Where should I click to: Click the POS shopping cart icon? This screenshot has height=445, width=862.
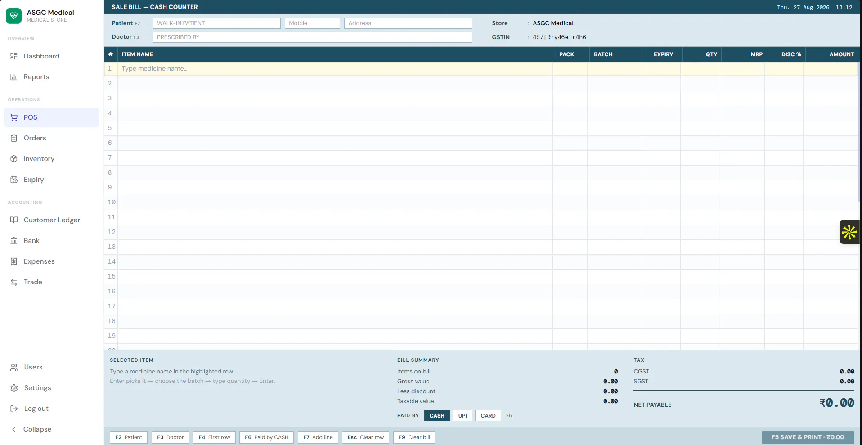pyautogui.click(x=14, y=117)
